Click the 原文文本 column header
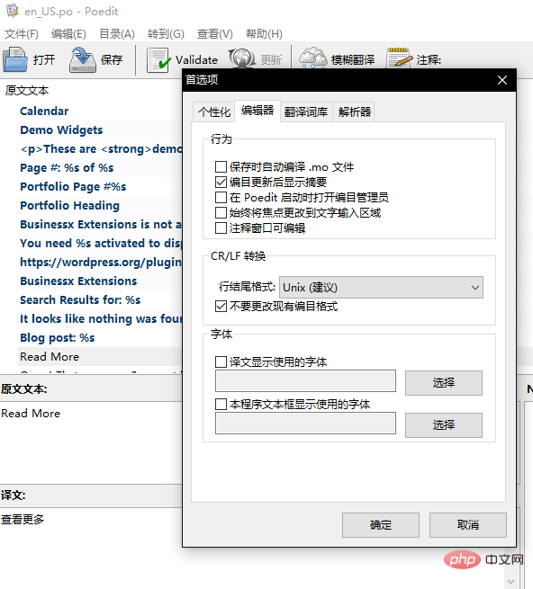 27,91
